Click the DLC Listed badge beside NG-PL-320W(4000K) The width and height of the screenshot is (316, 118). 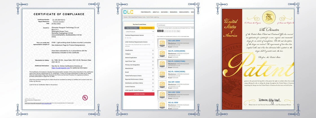click(x=162, y=53)
